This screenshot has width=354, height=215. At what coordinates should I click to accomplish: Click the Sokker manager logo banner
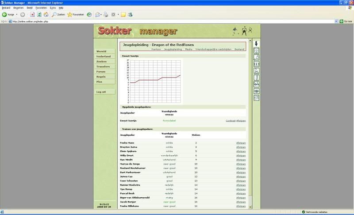pyautogui.click(x=138, y=31)
